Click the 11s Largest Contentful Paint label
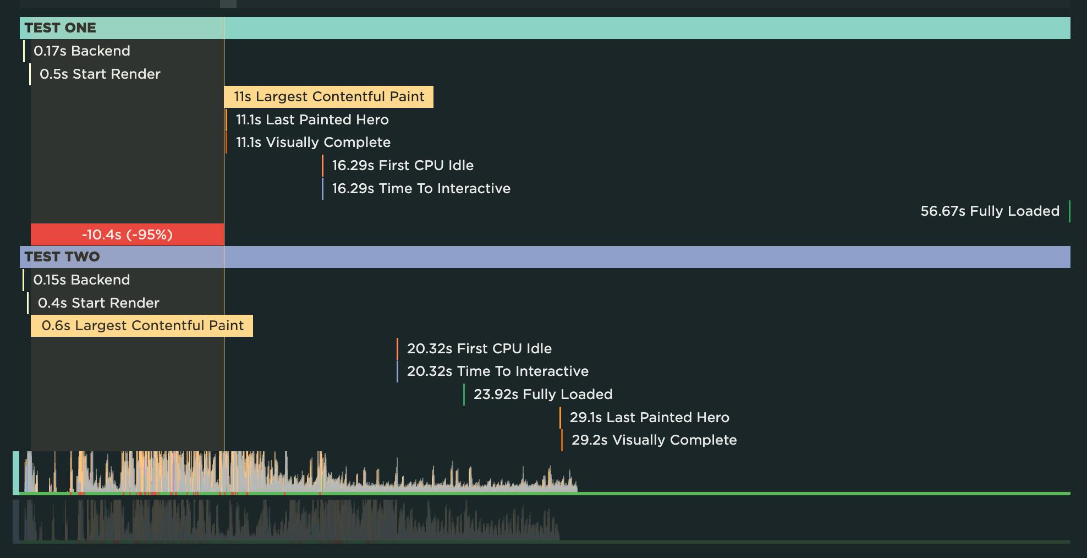The height and width of the screenshot is (558, 1087). [328, 97]
